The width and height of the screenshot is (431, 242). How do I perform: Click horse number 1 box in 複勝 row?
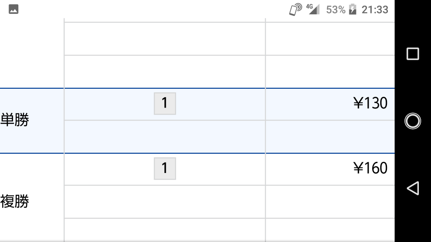tap(165, 169)
